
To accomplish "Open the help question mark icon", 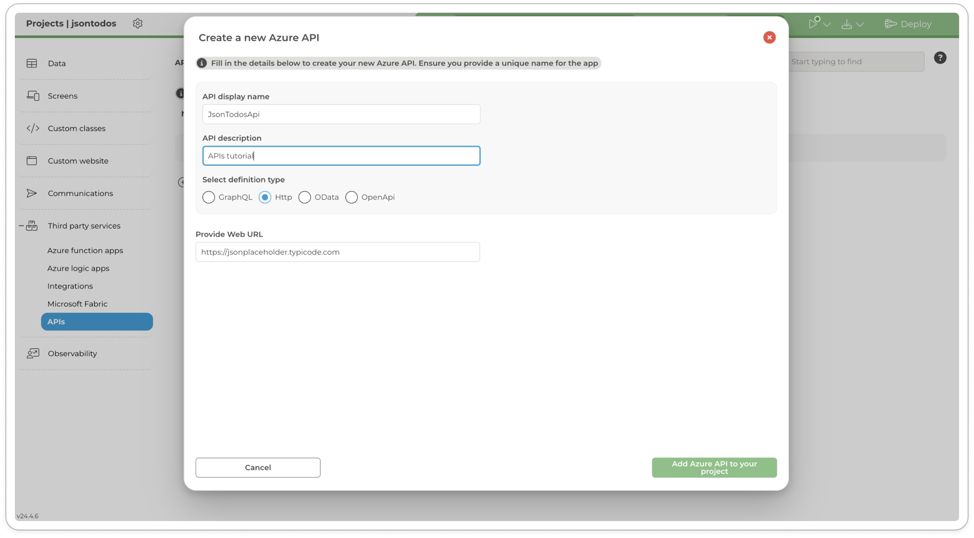I will [940, 58].
